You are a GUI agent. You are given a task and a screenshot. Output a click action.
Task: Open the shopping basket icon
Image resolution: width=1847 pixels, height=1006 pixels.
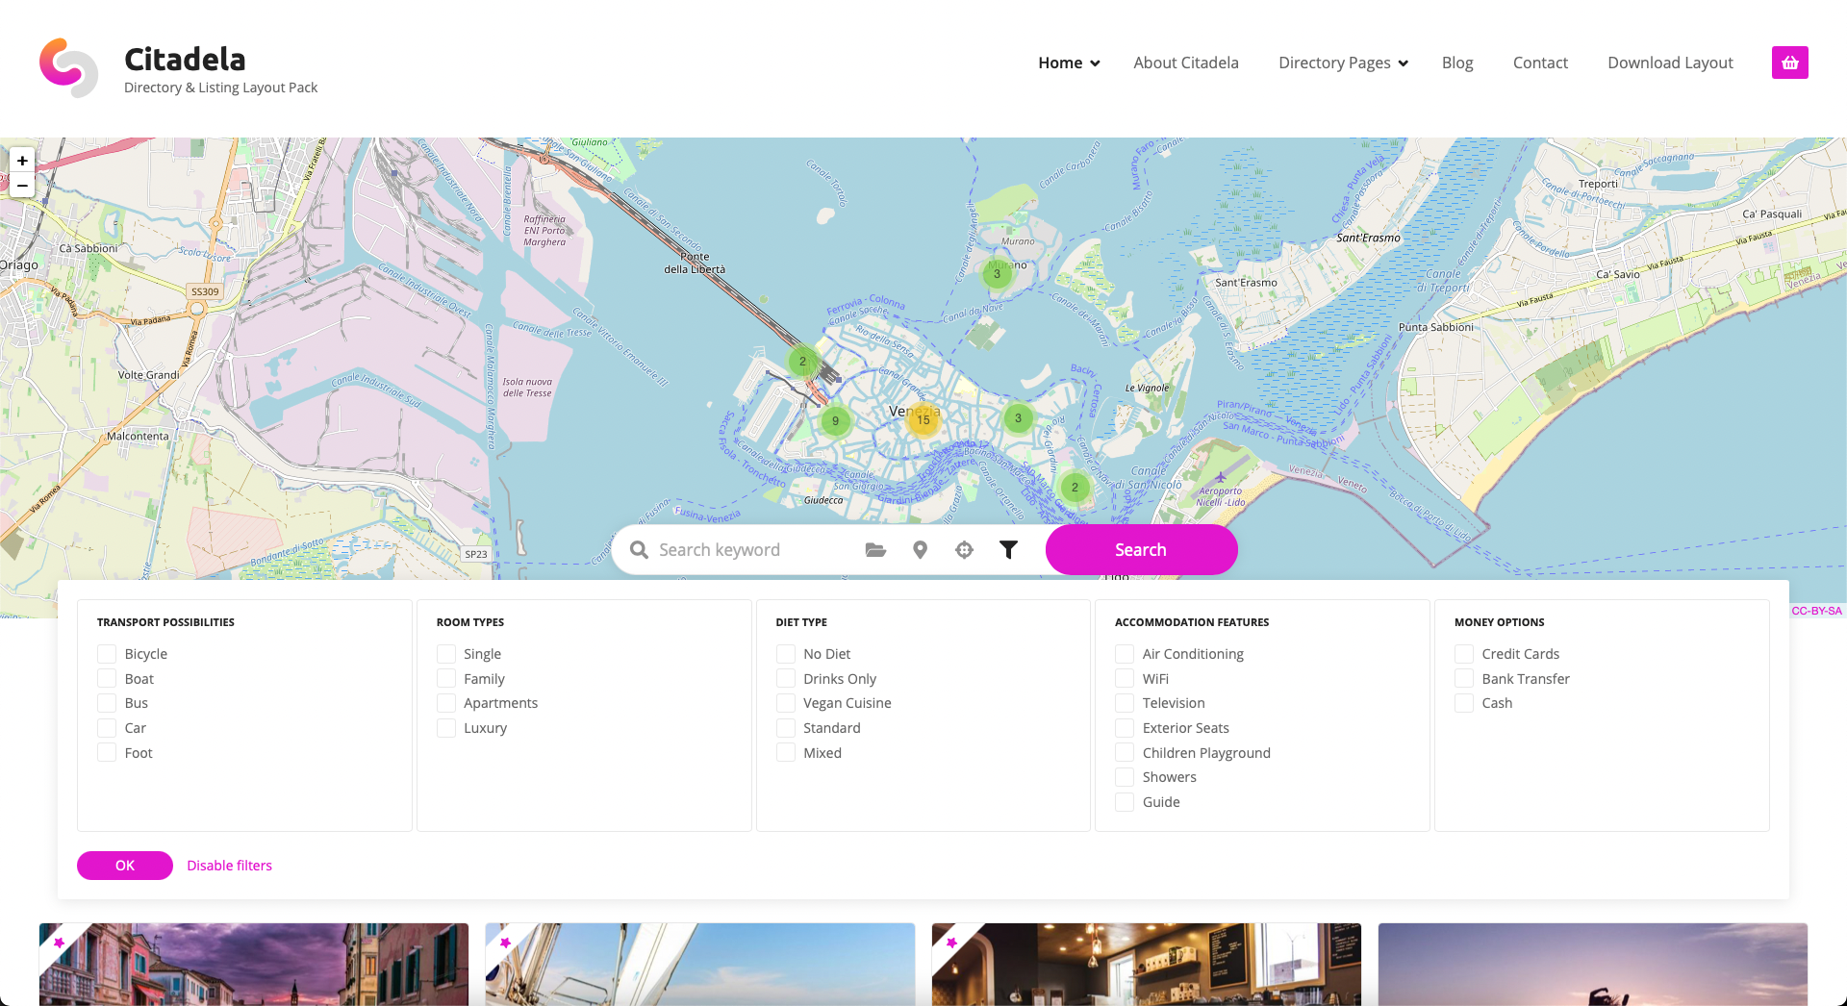tap(1789, 63)
